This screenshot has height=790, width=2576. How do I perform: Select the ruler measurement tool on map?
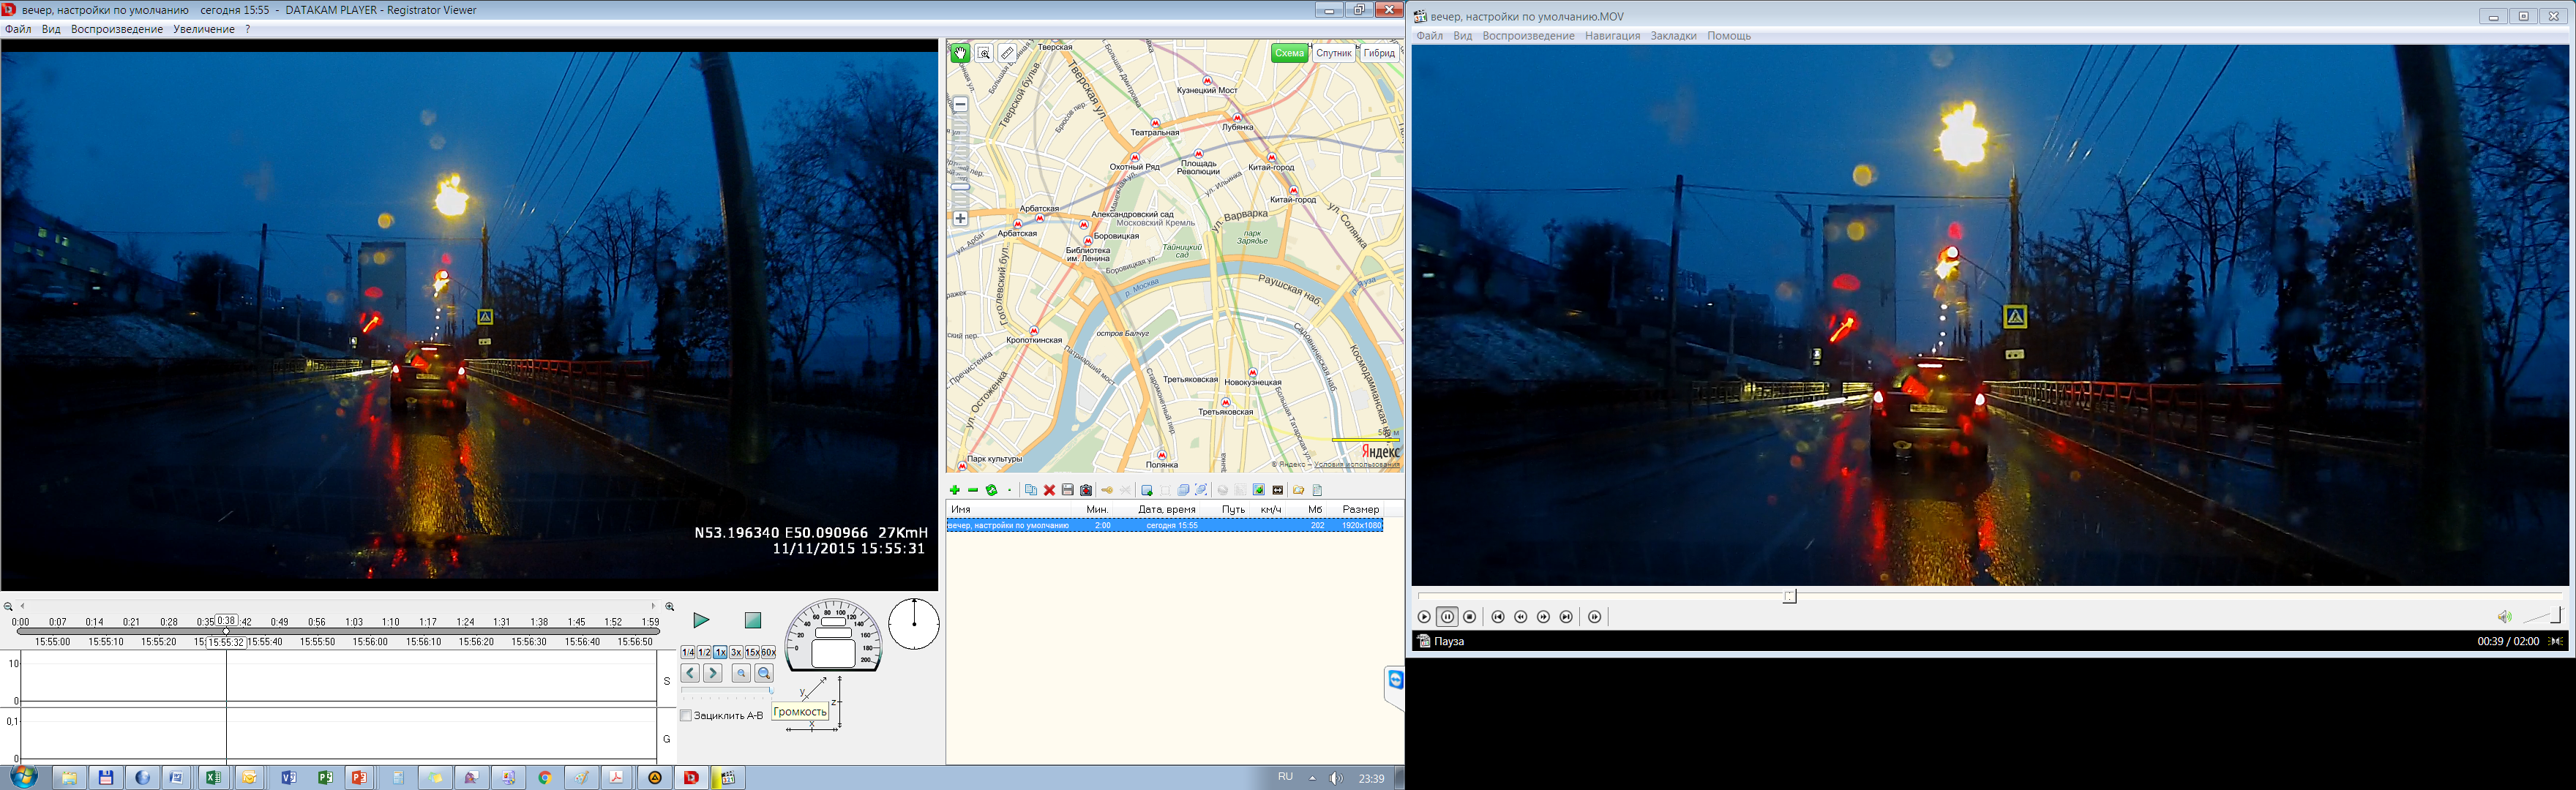(x=1008, y=53)
